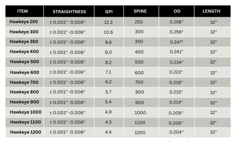Click the ITEM column header
The width and height of the screenshot is (240, 142).
pyautogui.click(x=23, y=11)
